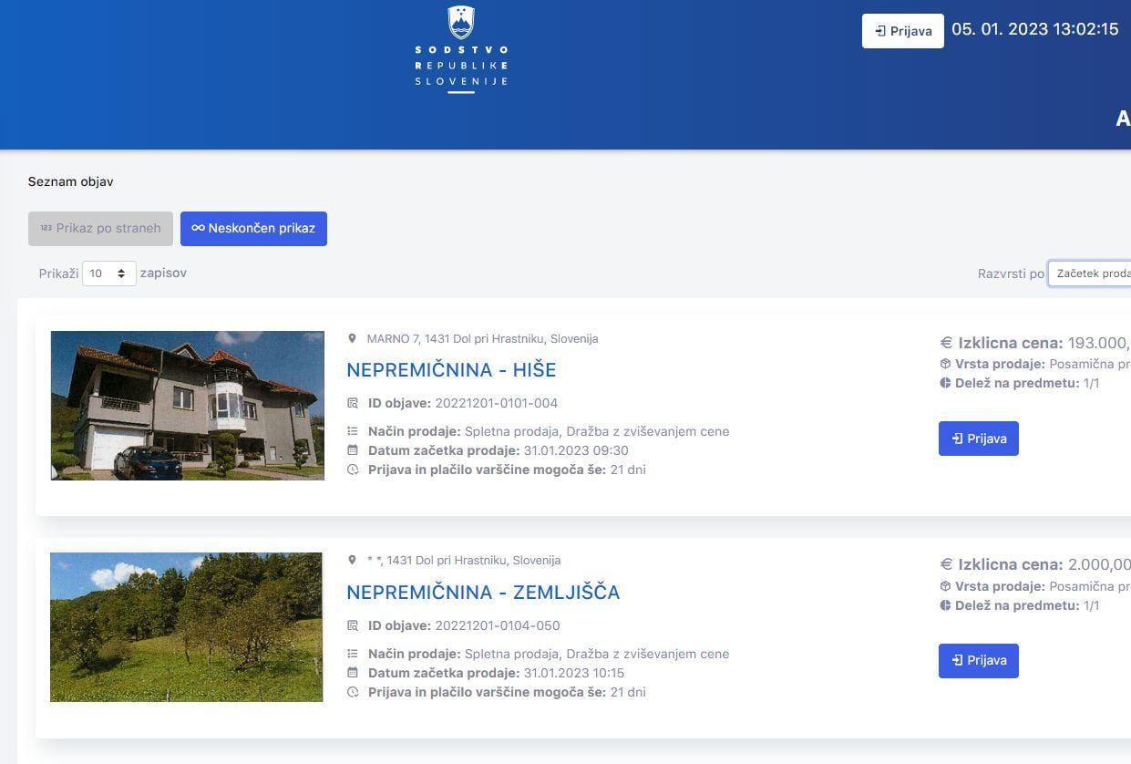The height and width of the screenshot is (764, 1131).
Task: Click the calendar icon by Datum začetka prodaje
Action: 353,449
